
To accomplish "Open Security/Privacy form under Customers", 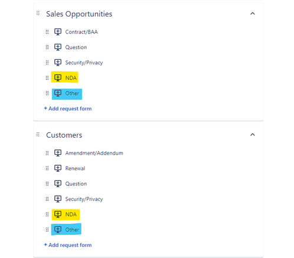I will tap(84, 199).
